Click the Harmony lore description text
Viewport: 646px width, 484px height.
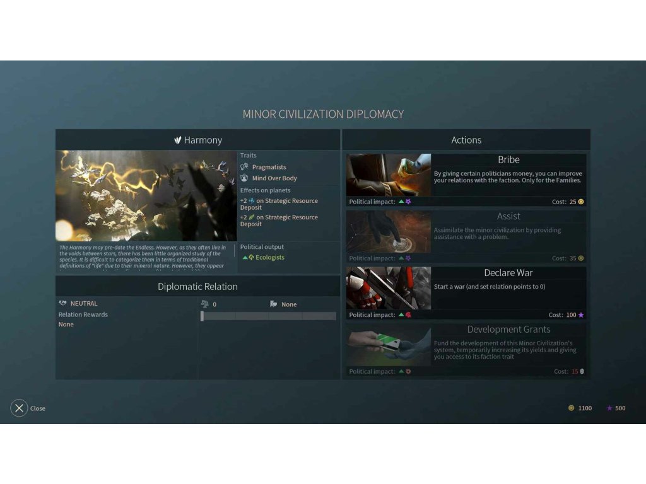pyautogui.click(x=143, y=257)
